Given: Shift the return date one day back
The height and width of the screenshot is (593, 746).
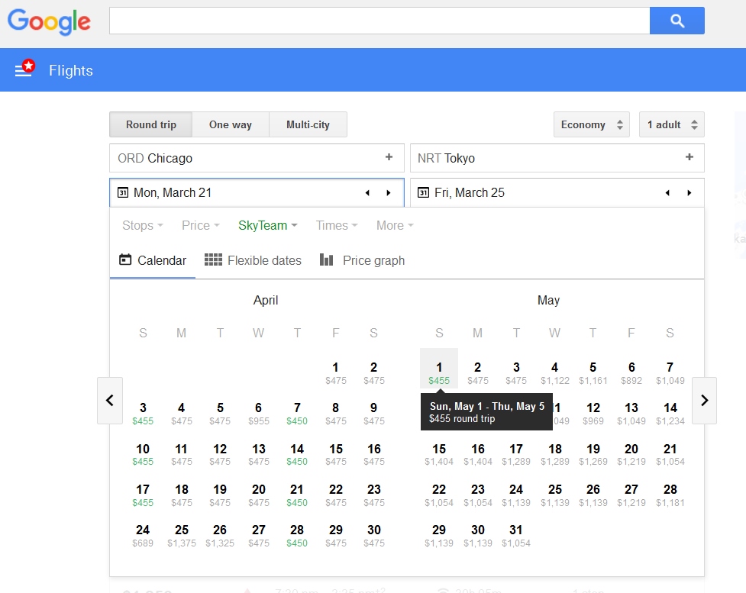Looking at the screenshot, I should [667, 193].
